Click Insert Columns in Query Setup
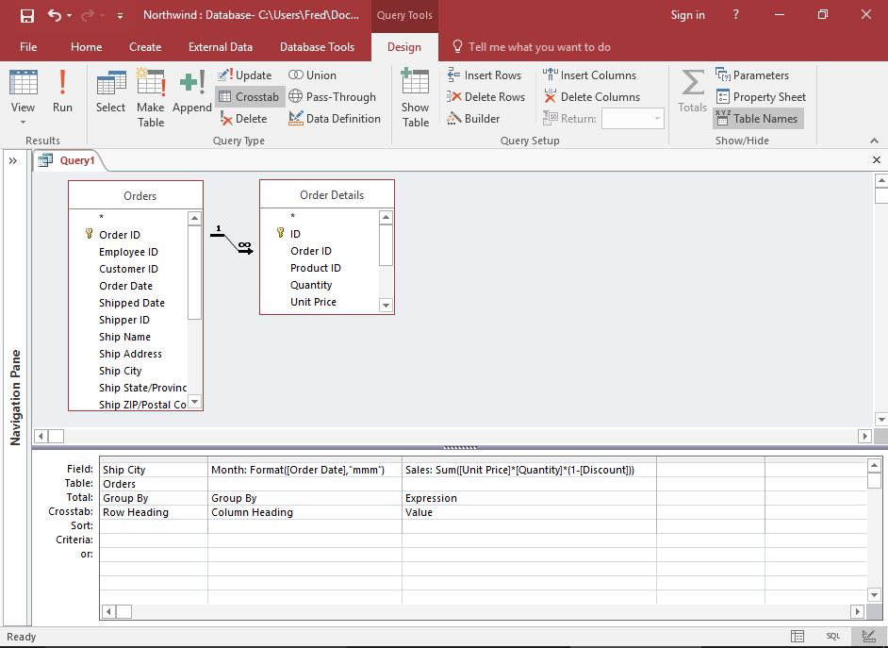 coord(589,75)
